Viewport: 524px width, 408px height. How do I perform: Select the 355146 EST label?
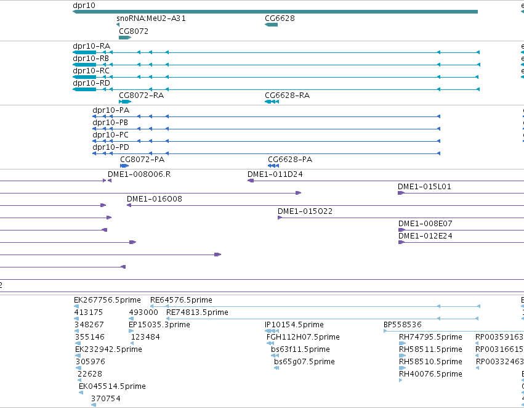pyautogui.click(x=89, y=337)
